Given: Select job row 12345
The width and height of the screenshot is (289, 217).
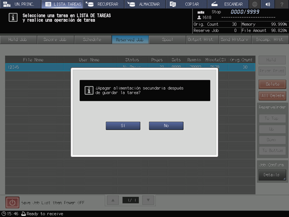Looking at the screenshot, I should click(x=130, y=67).
